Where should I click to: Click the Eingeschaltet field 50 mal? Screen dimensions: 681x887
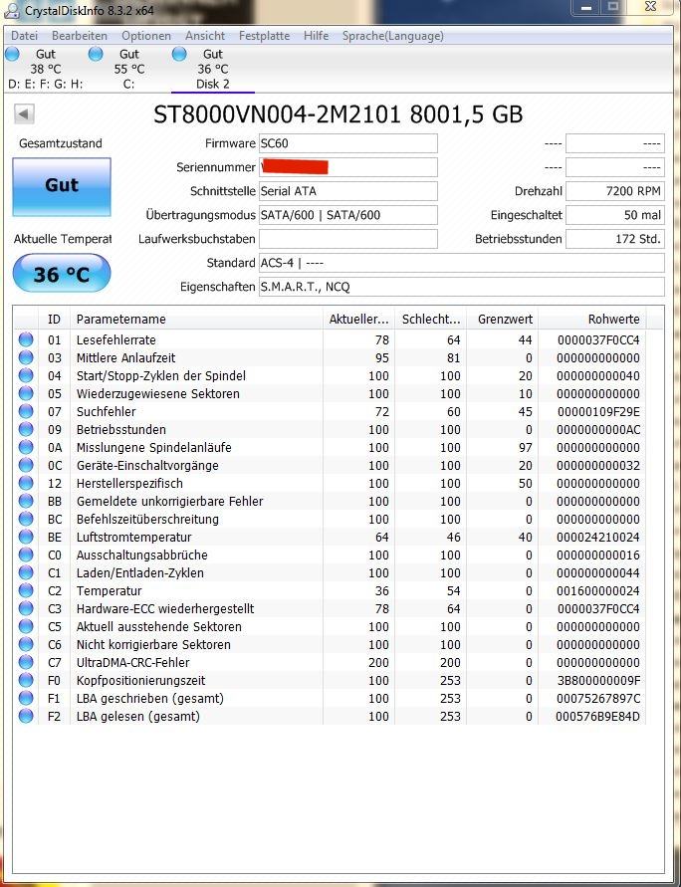click(x=615, y=215)
